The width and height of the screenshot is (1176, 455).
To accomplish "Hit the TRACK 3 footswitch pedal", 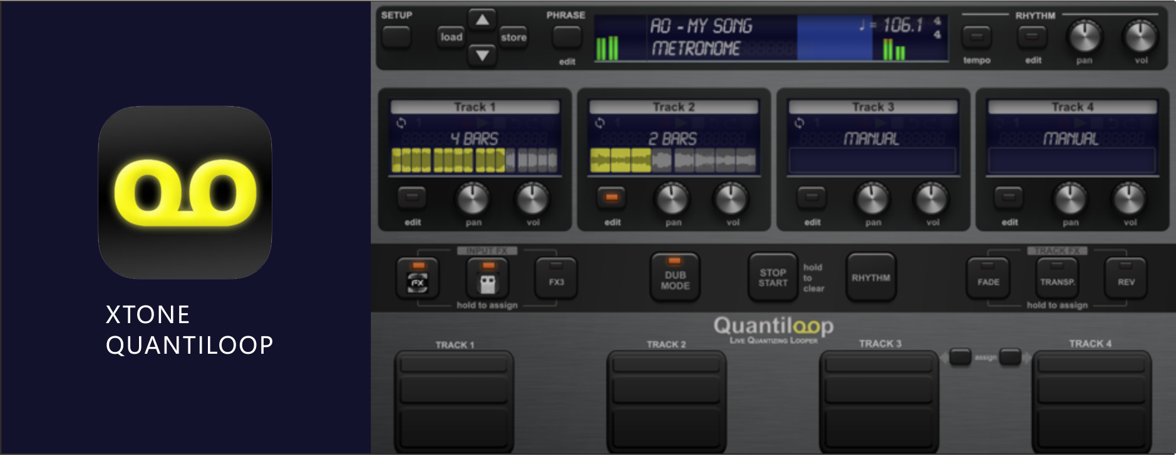I will click(879, 401).
